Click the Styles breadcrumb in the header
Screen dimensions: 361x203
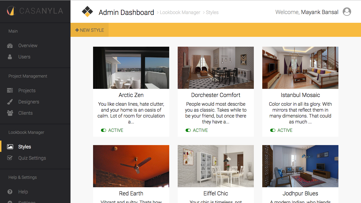(x=212, y=12)
